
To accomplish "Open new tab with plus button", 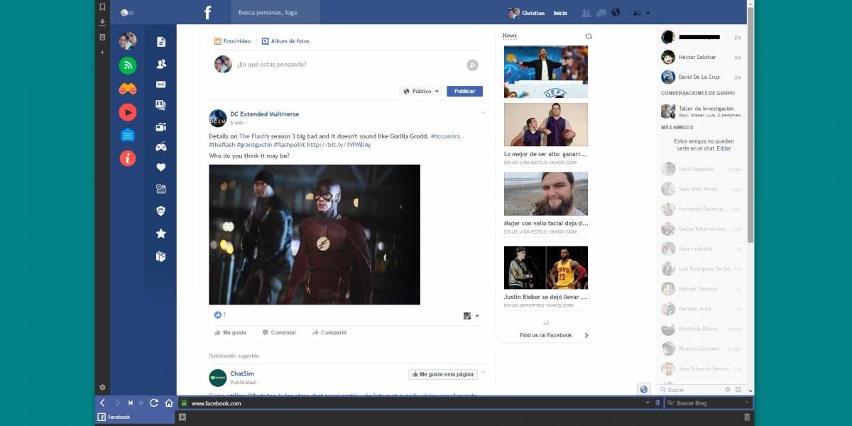I will (x=182, y=417).
